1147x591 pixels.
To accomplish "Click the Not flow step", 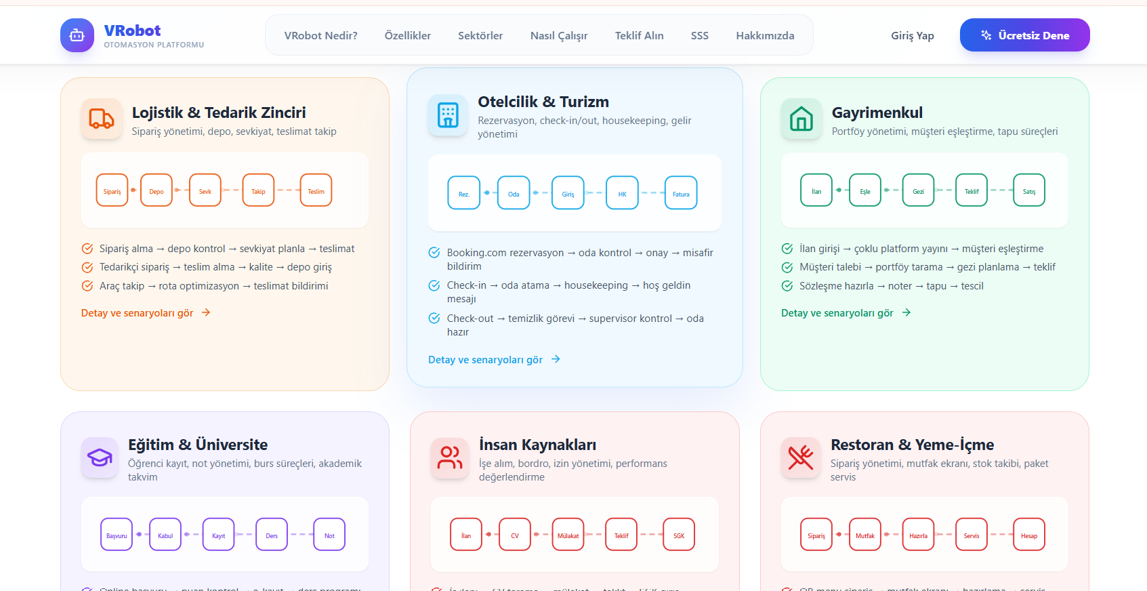I will point(329,535).
